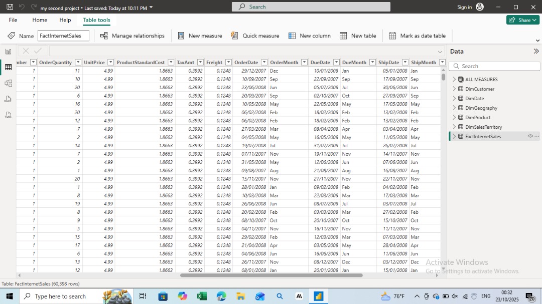Cancel formula with the X icon
This screenshot has height=304, width=542.
(26, 51)
